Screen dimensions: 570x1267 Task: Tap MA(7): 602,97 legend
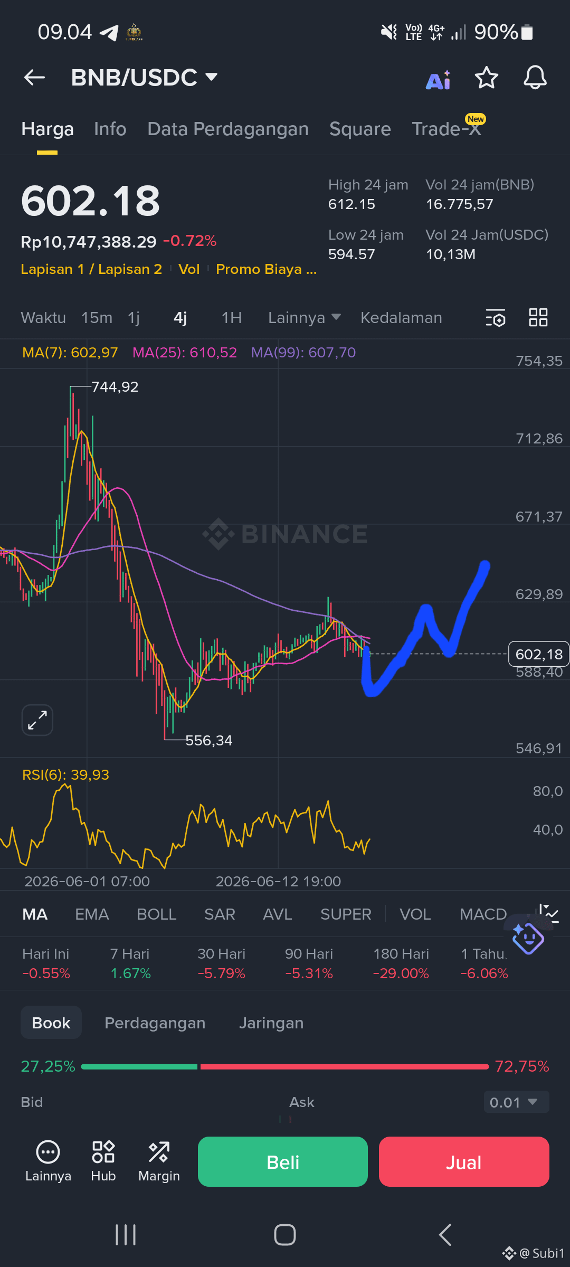point(70,353)
